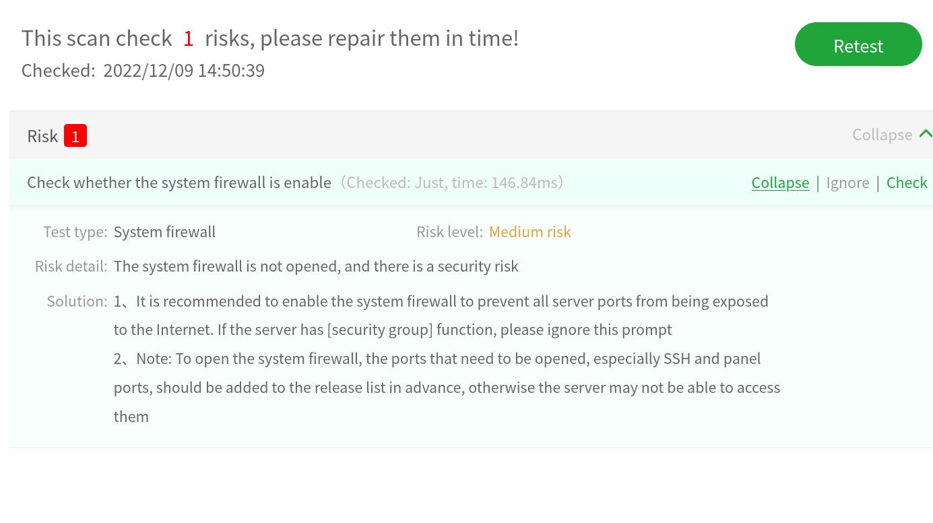Click the checked timestamp 2022/12/09 14:50:39
933x523 pixels.
coord(183,71)
